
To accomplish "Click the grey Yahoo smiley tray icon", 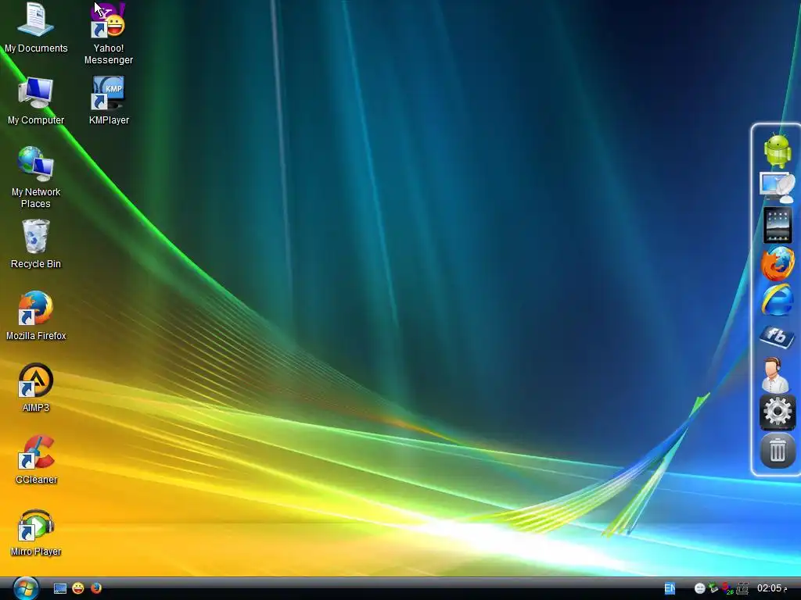I will (700, 589).
